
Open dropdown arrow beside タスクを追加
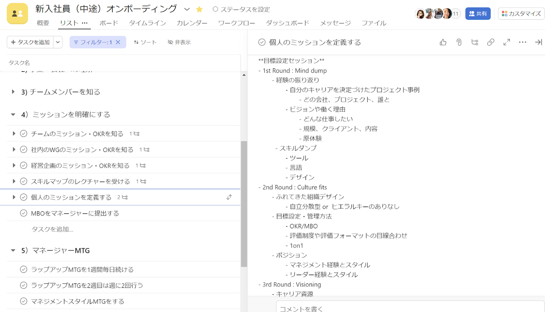click(x=58, y=42)
